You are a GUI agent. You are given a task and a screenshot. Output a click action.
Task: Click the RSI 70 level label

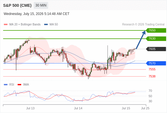tap(150, 91)
